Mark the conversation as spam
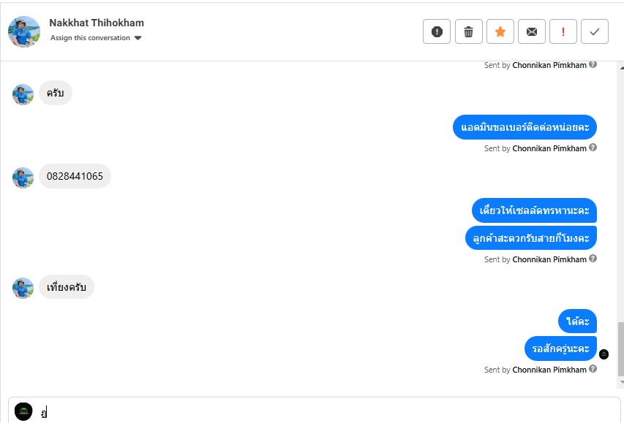 pyautogui.click(x=437, y=31)
